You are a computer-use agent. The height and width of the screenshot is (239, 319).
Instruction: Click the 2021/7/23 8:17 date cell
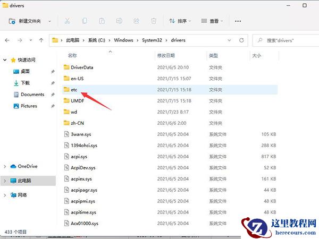click(173, 112)
